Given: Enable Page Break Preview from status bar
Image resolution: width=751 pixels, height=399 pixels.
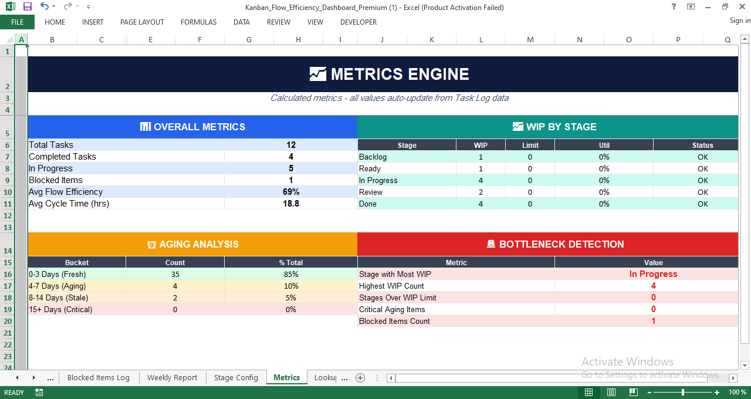Looking at the screenshot, I should click(x=633, y=392).
